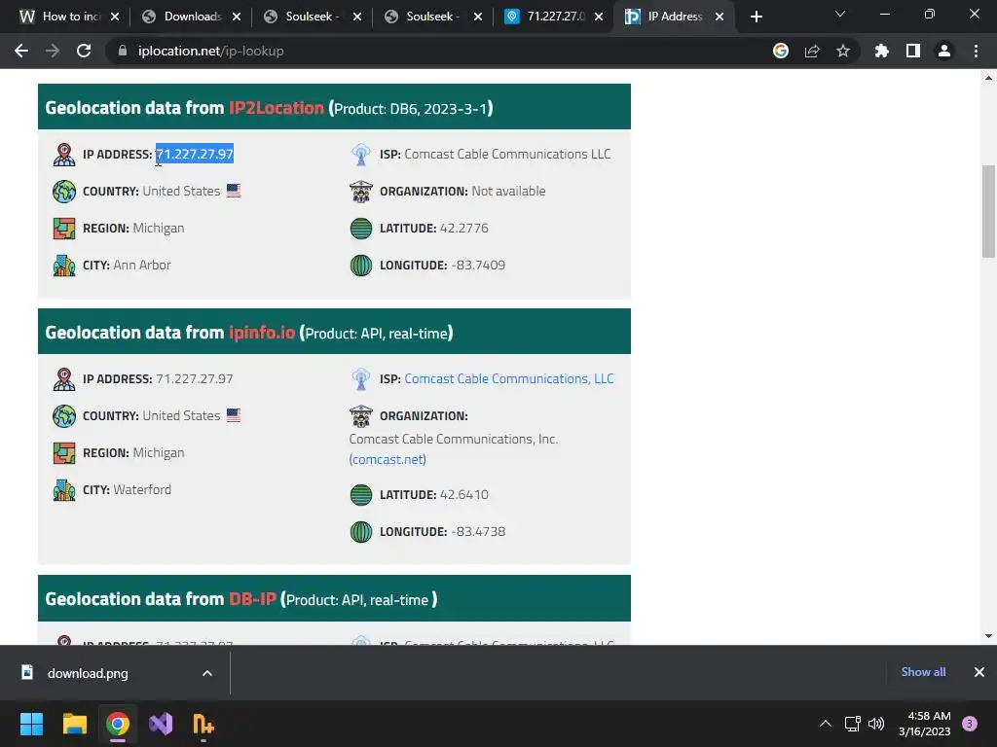
Task: Click the highlighted IP address 71.227.27.97
Action: 195,154
